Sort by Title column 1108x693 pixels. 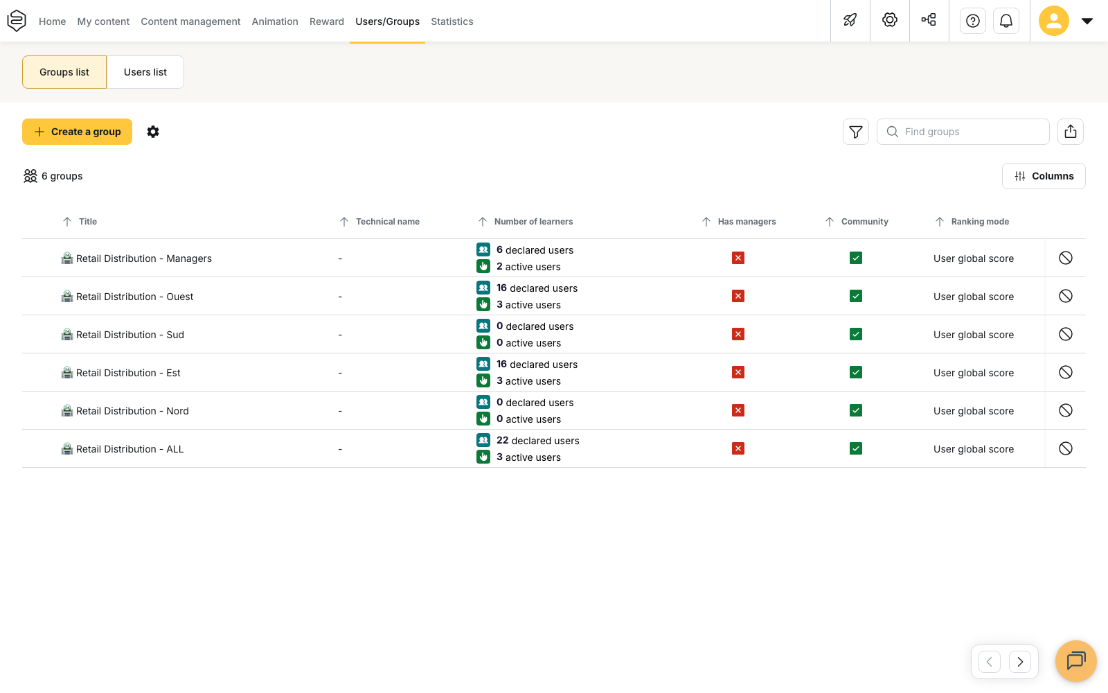[x=80, y=222]
